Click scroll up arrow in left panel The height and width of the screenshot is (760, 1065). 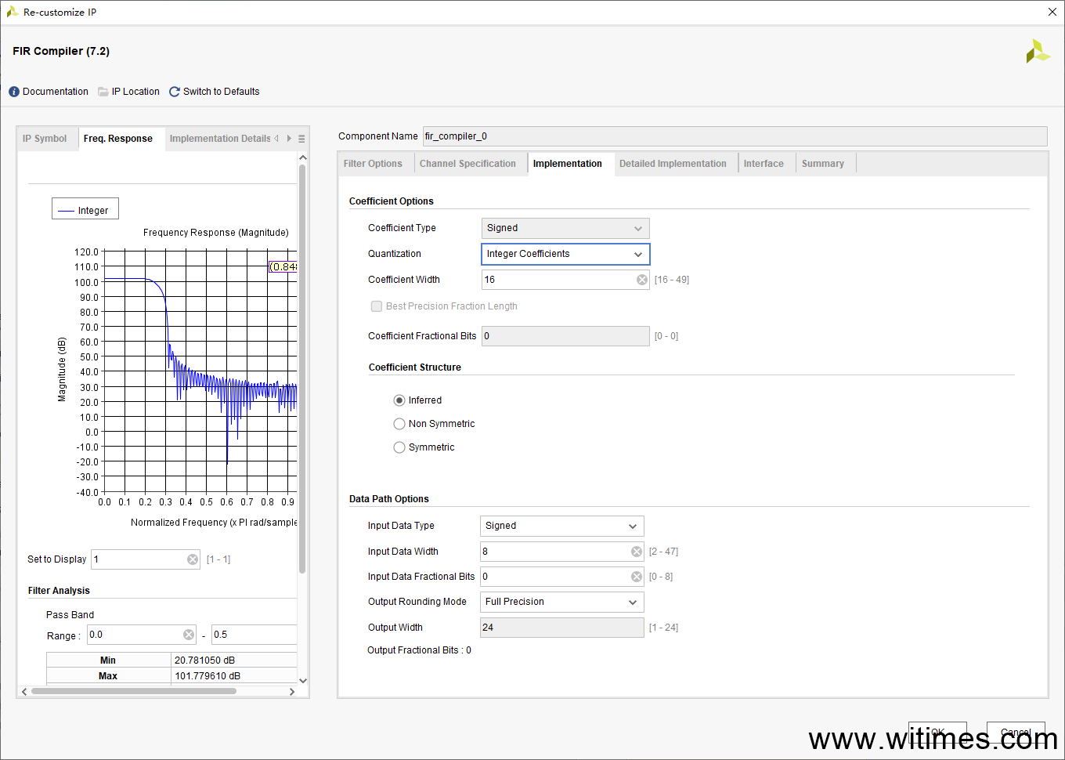(303, 157)
